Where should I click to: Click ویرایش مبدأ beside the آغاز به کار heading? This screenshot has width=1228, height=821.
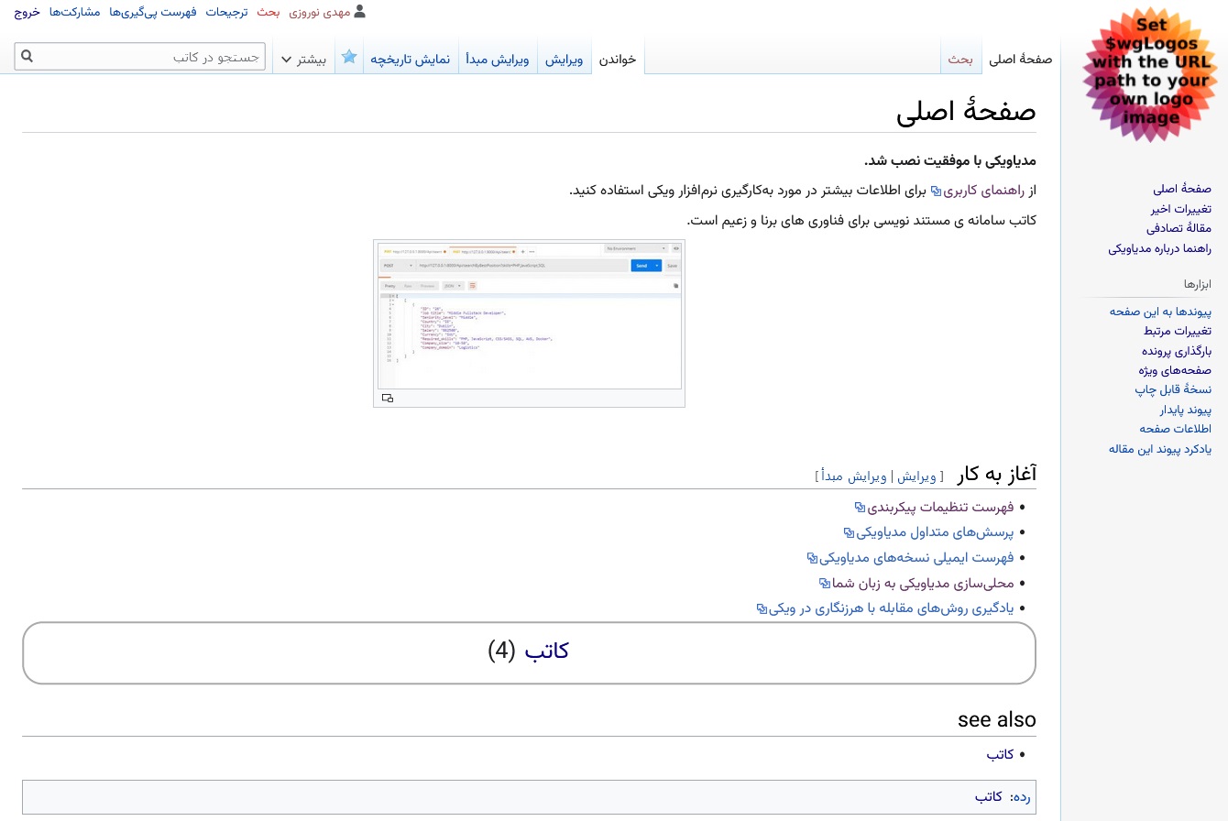pos(854,476)
